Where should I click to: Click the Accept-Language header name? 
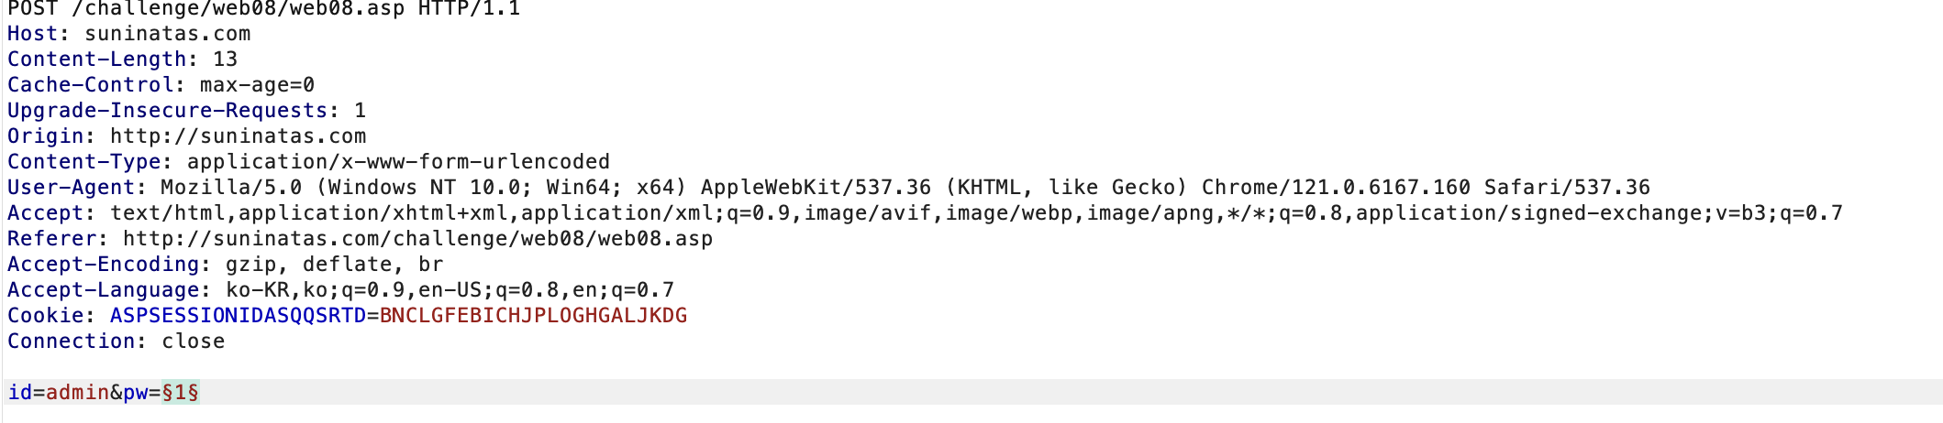104,290
